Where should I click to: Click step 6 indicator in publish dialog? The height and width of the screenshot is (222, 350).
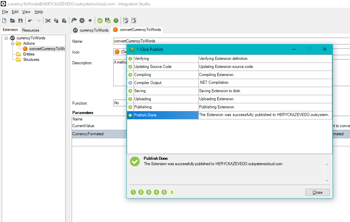click(x=172, y=192)
